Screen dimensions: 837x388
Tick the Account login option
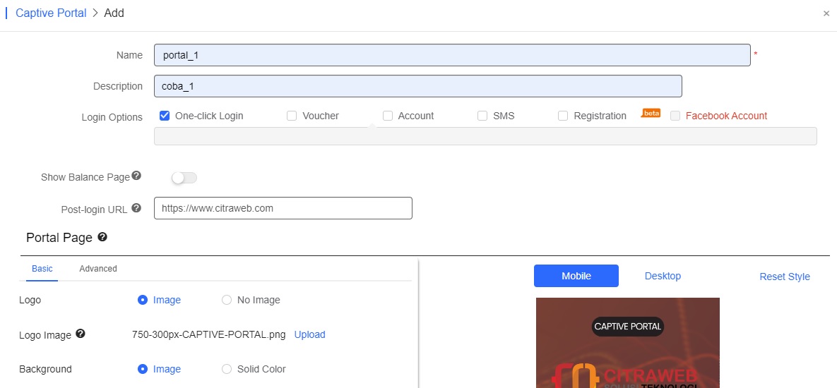click(388, 116)
